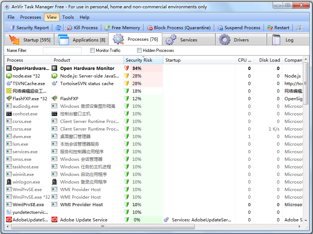The width and height of the screenshot is (313, 234).
Task: Click the TSVNCache.exe turtle icon
Action: point(9,83)
